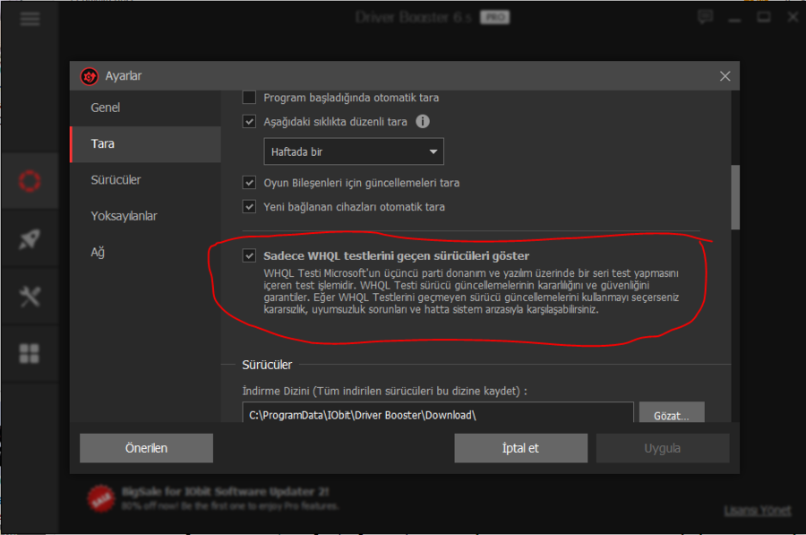Enable 'Program başladığında otomatik tara' checkbox
The height and width of the screenshot is (535, 806).
[x=249, y=97]
